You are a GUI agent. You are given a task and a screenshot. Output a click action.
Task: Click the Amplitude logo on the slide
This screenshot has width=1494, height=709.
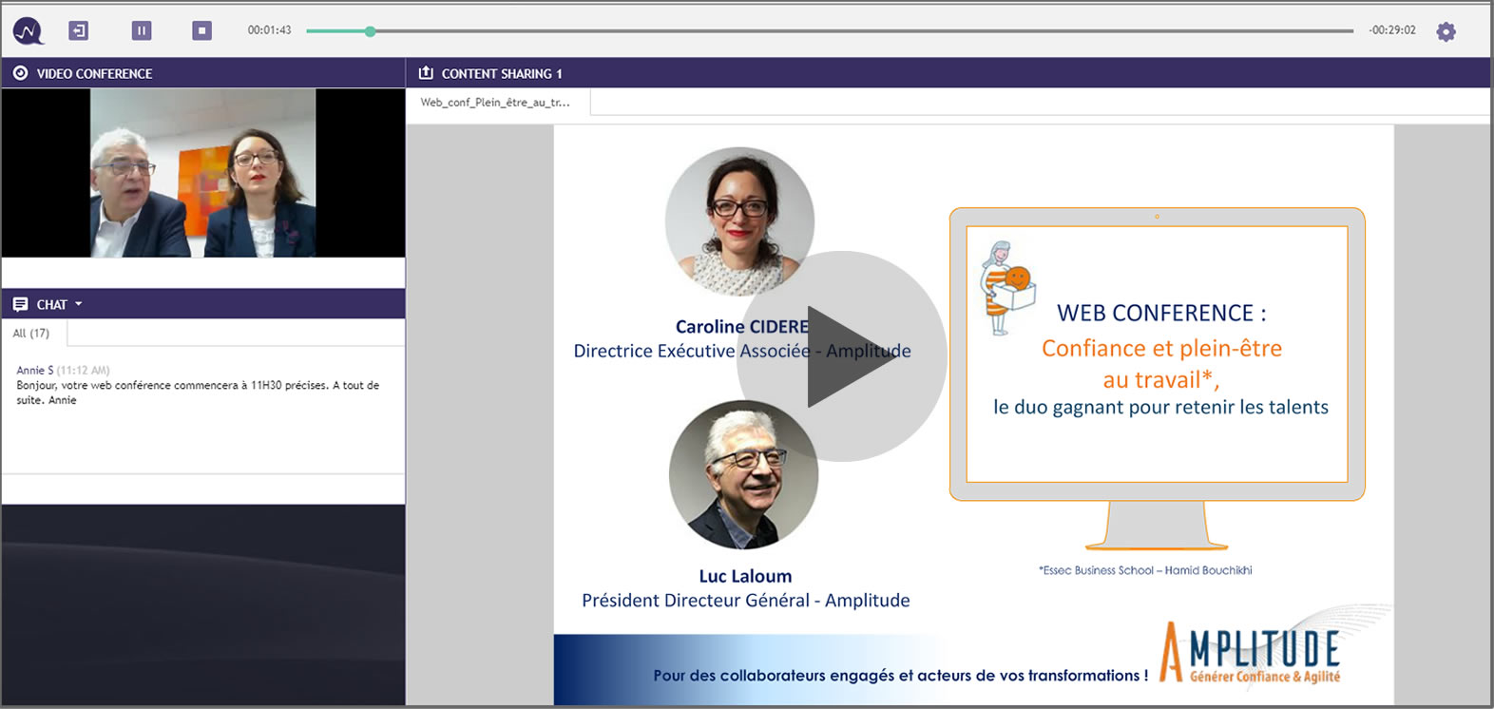click(1250, 652)
